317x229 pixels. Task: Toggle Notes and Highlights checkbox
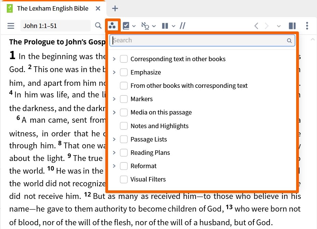click(x=124, y=126)
